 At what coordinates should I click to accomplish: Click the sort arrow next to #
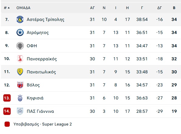point(9,8)
